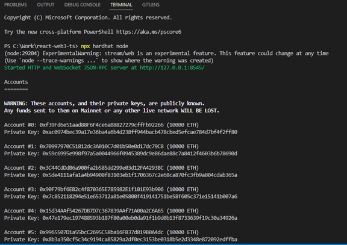Switch to the PROBLEMS tab

pyautogui.click(x=16, y=5)
